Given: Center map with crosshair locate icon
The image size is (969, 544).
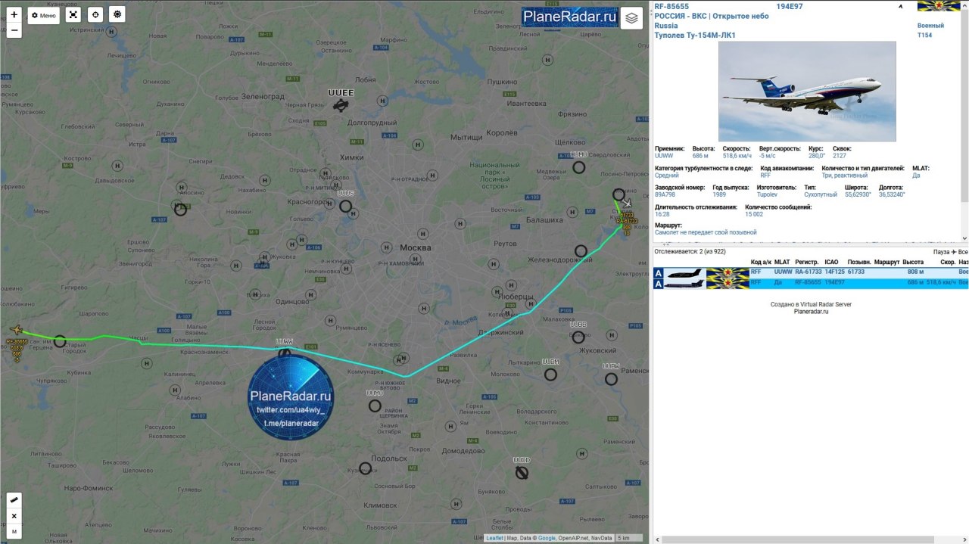Looking at the screenshot, I should point(95,14).
